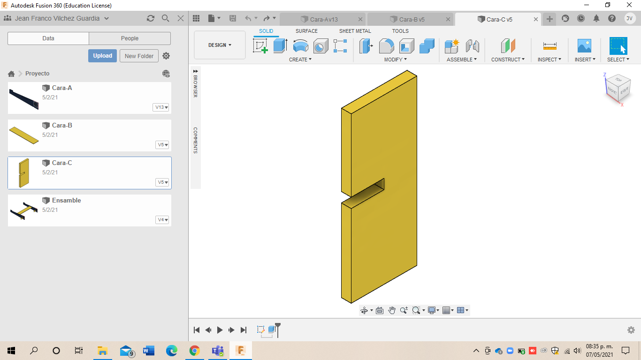Open timeline settings gear
The image size is (641, 360).
(x=631, y=330)
